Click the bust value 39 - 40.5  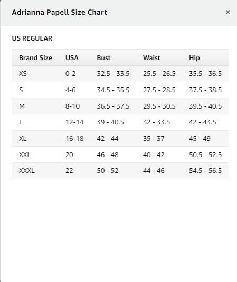click(110, 122)
